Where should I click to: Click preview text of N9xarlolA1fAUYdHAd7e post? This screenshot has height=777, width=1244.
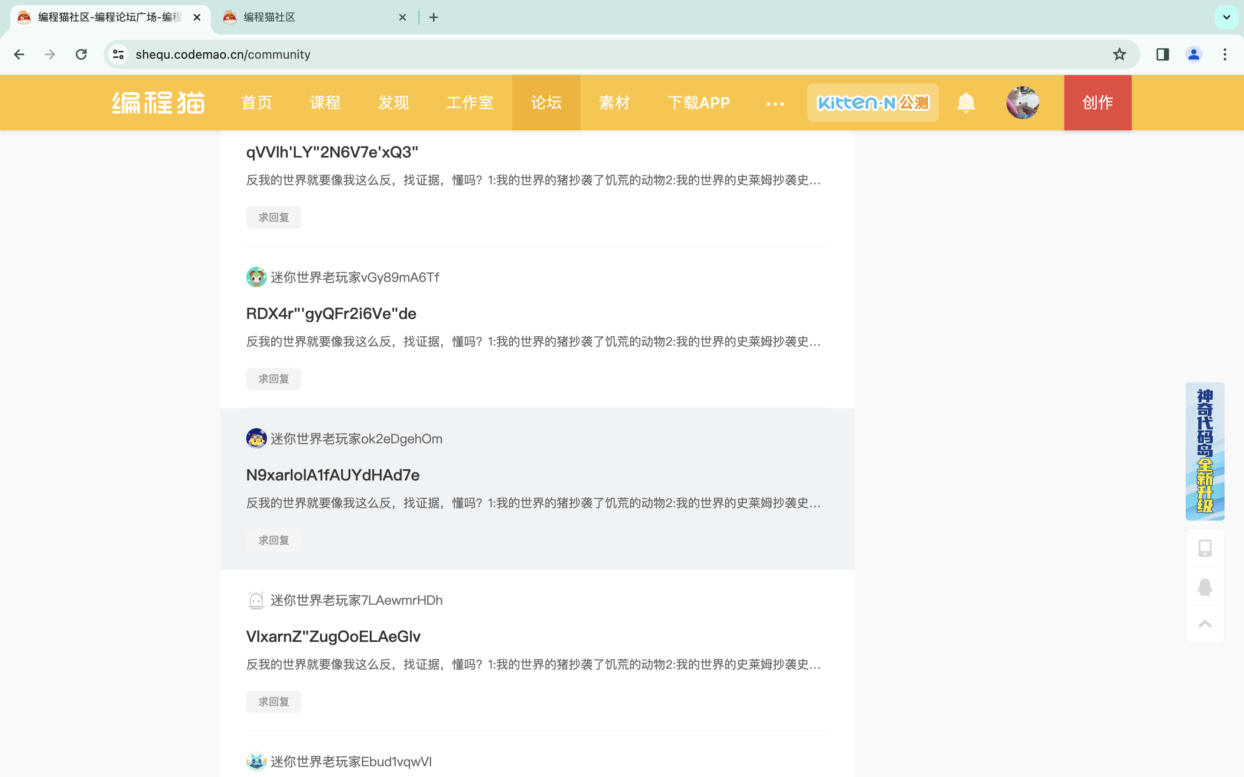[533, 502]
